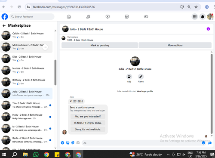
Task: Click the chat scroll-up arrow
Action: click(212, 52)
